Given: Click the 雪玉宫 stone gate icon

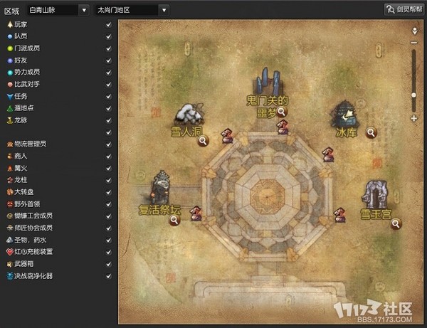Looking at the screenshot, I should click(x=376, y=194).
